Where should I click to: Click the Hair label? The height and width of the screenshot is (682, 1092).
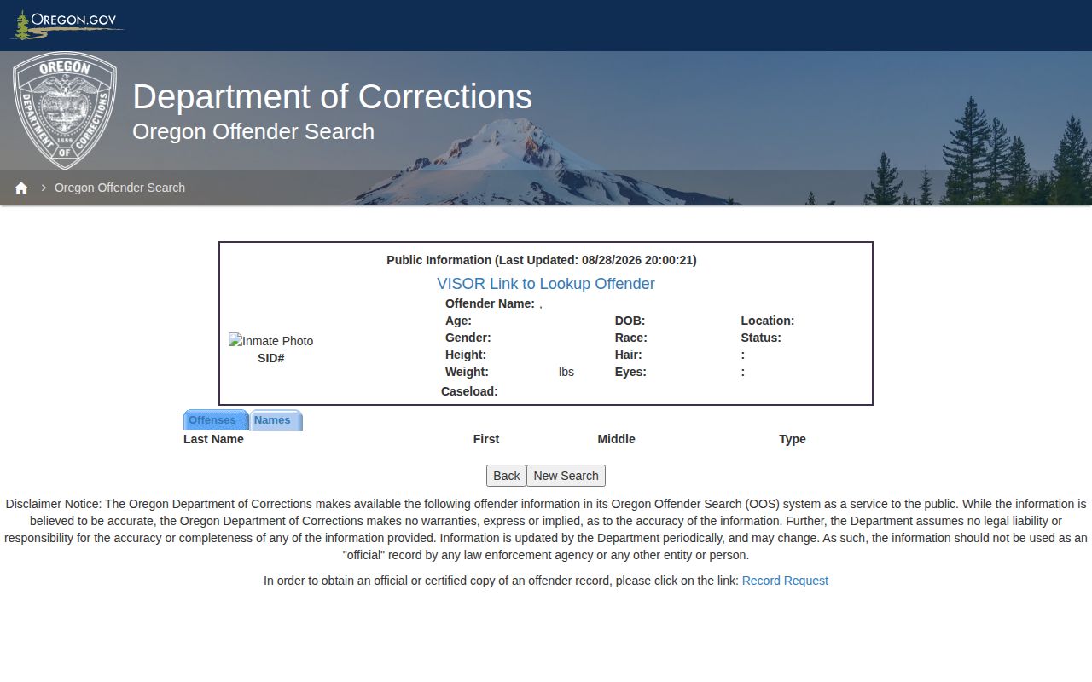pyautogui.click(x=628, y=355)
